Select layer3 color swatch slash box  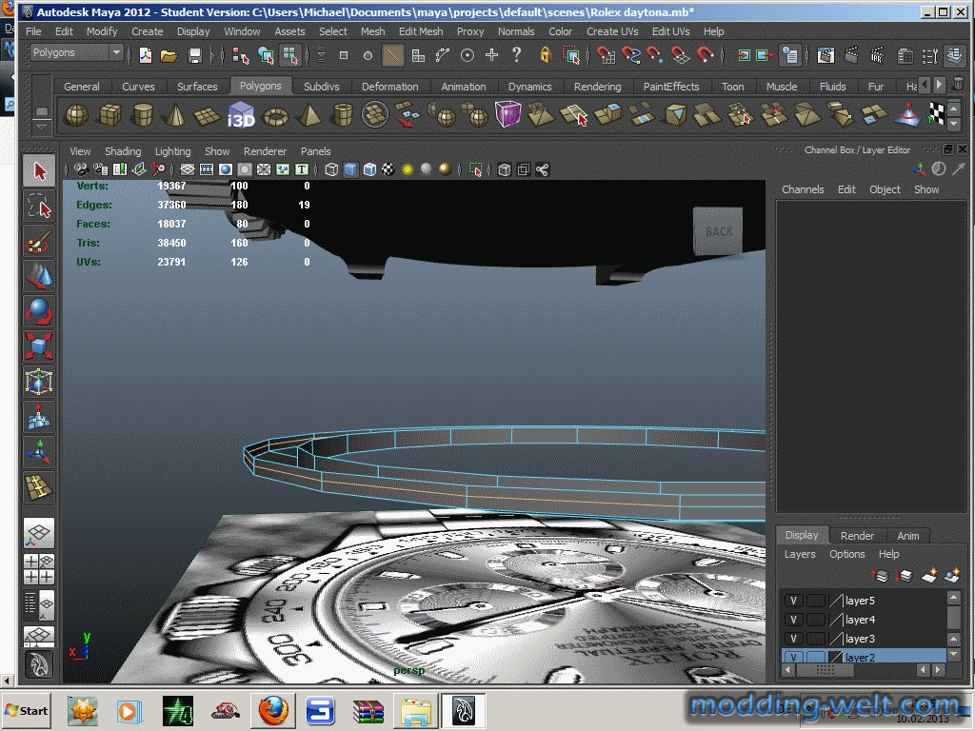click(x=836, y=639)
